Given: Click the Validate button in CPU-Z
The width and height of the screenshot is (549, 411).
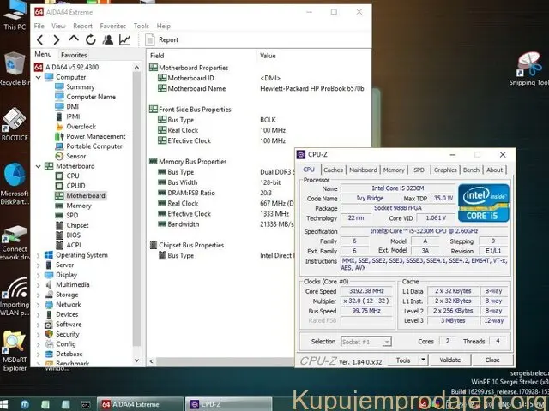Looking at the screenshot, I should coord(450,360).
